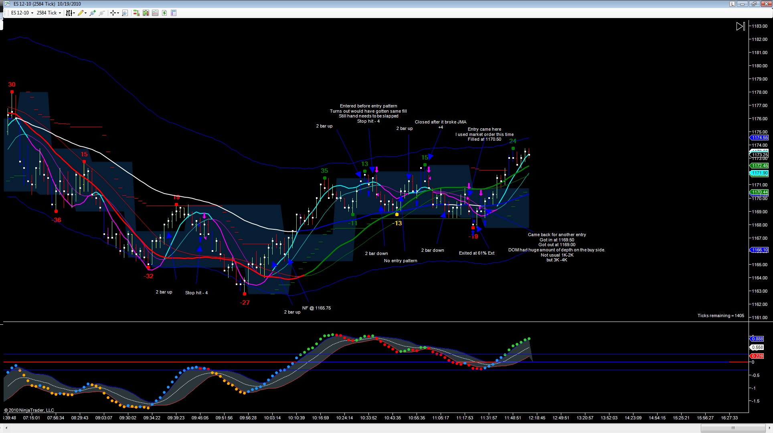Click the 09:30:02 time axis label
The image size is (773, 433).
coord(128,418)
